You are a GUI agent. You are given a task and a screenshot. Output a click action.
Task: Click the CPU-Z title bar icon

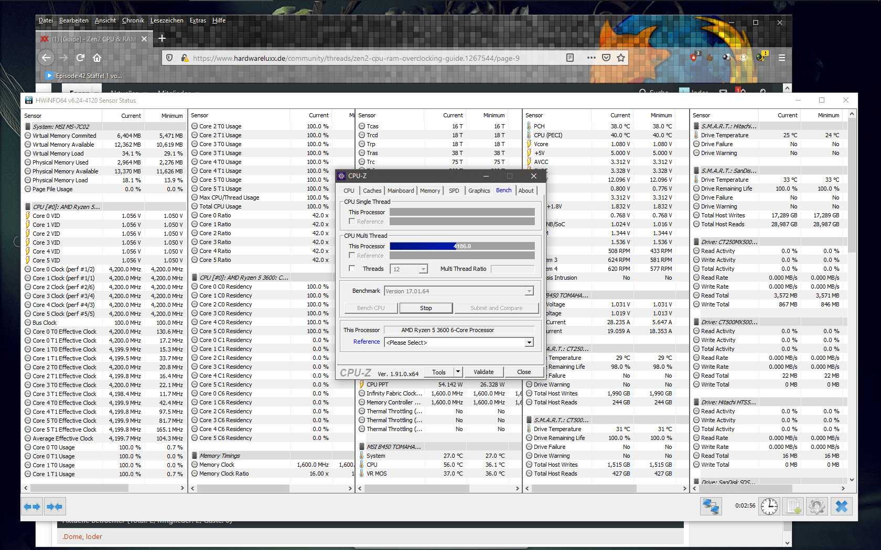(x=342, y=176)
